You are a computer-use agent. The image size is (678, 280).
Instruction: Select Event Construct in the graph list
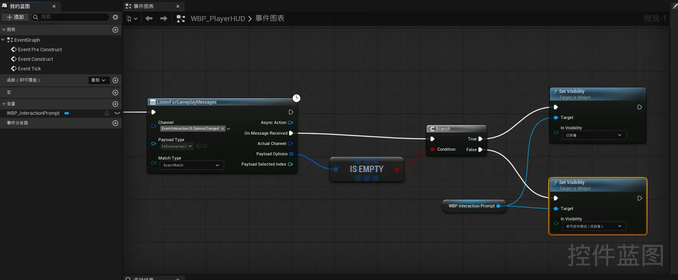35,59
